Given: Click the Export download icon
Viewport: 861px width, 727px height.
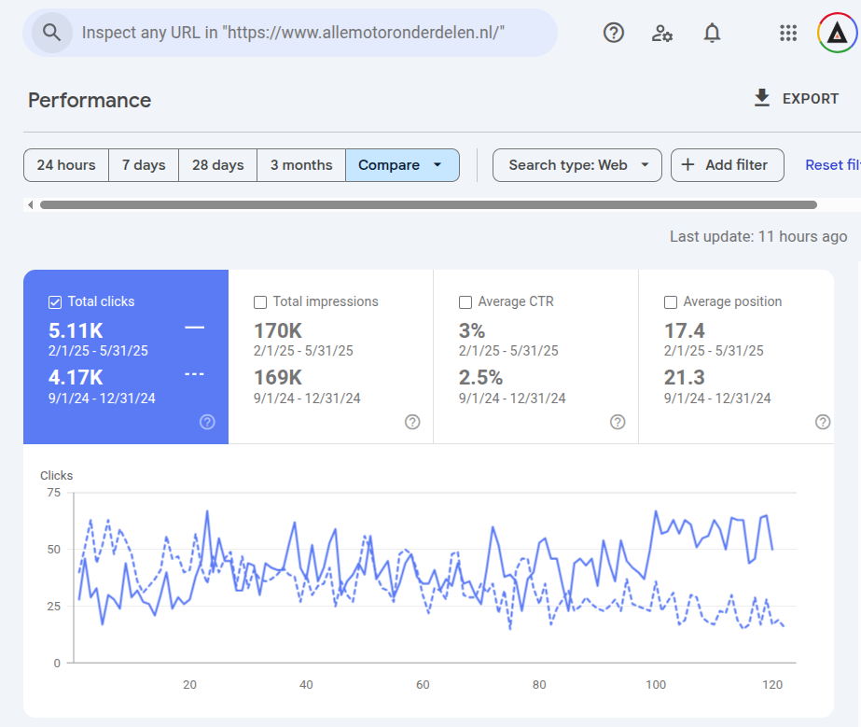Looking at the screenshot, I should pos(761,98).
